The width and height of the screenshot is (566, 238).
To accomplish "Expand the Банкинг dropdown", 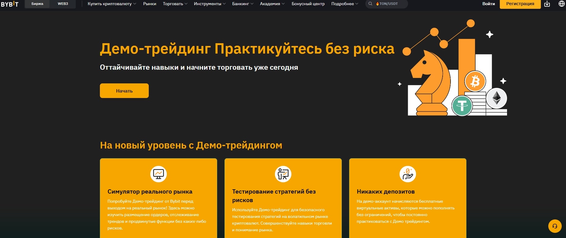I will 243,4.
